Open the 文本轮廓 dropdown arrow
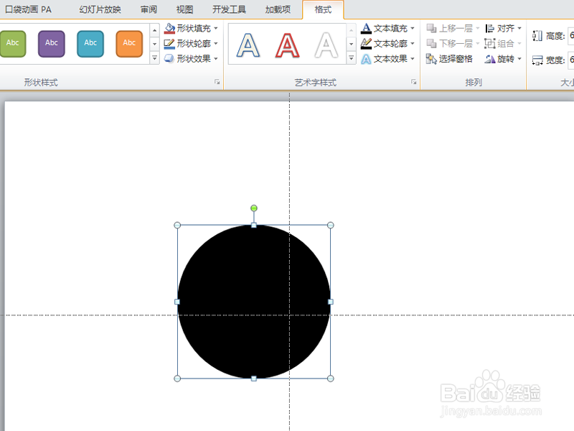 (413, 44)
